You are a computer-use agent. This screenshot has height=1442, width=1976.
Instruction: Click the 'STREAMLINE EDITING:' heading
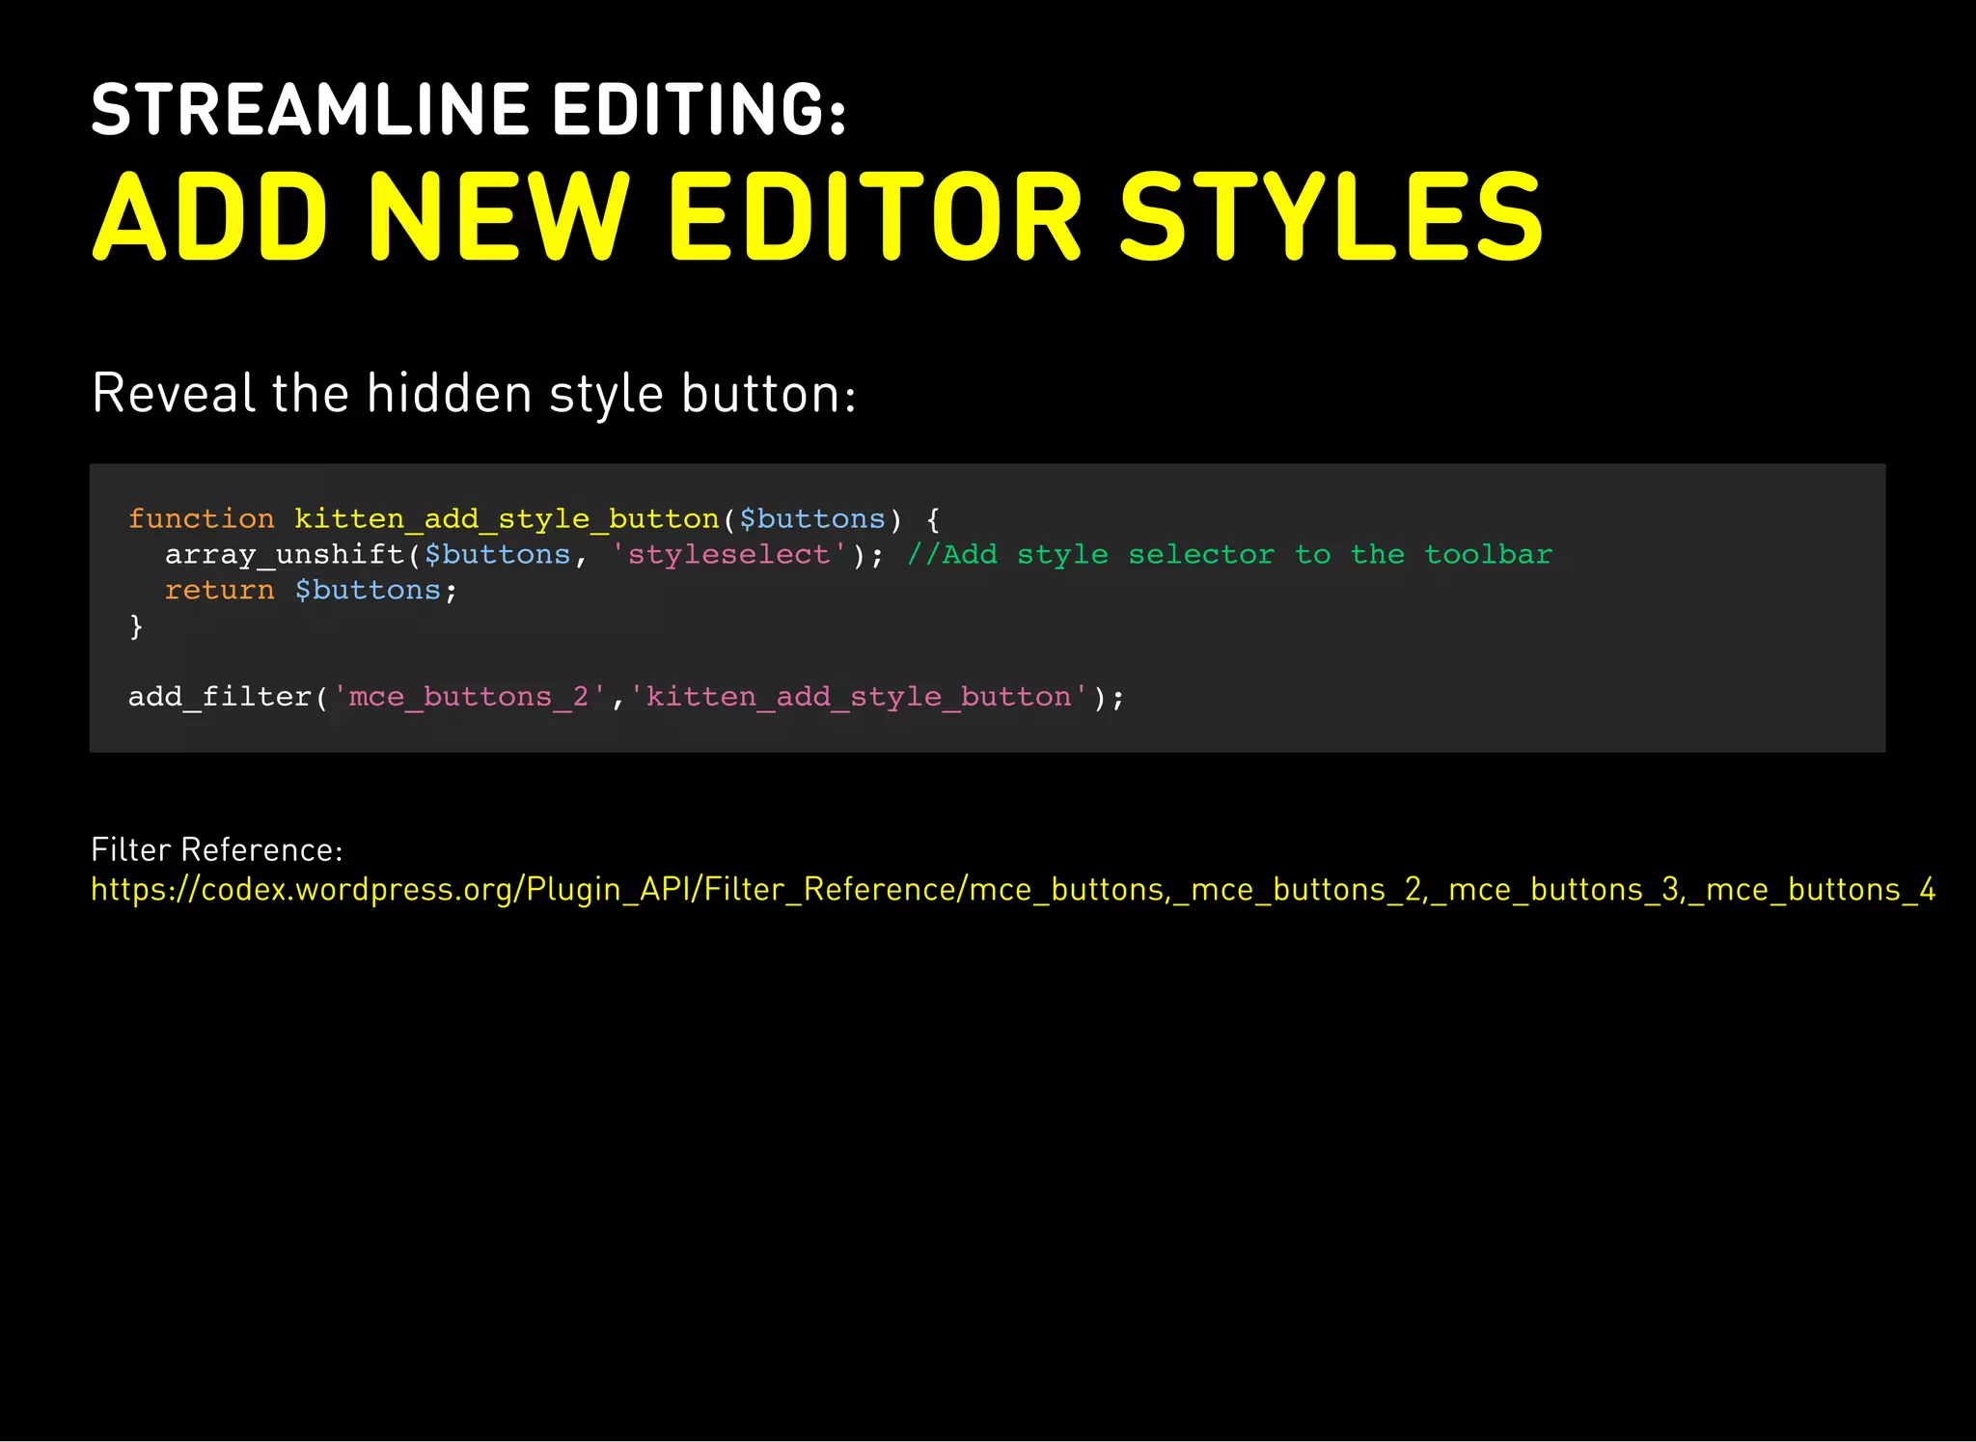(x=469, y=109)
